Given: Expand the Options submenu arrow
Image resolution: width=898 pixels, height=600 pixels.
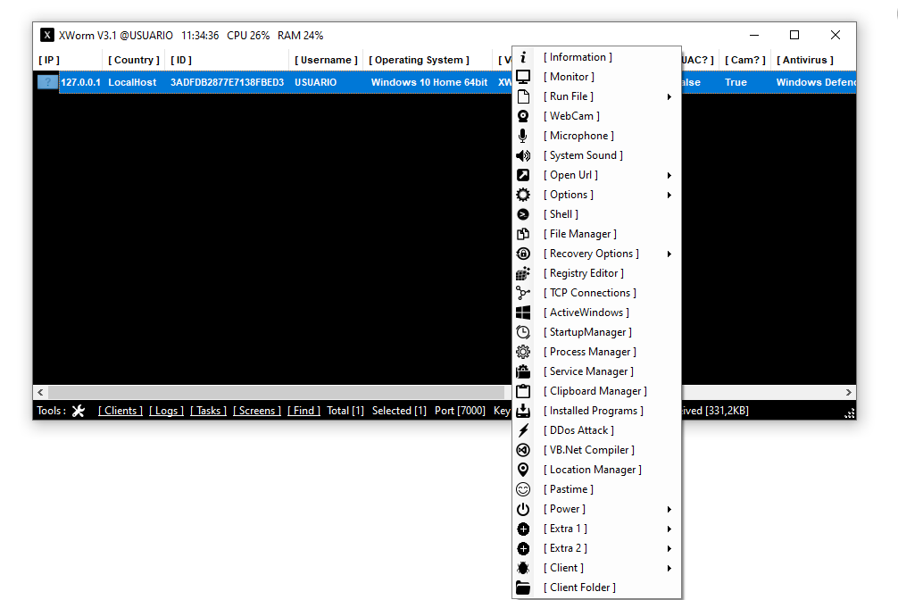Looking at the screenshot, I should tap(669, 195).
